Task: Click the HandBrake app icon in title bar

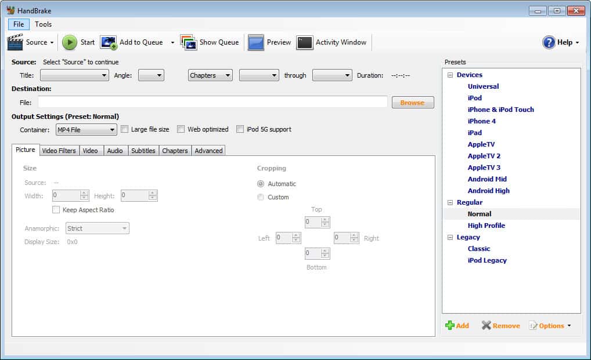Action: click(10, 10)
